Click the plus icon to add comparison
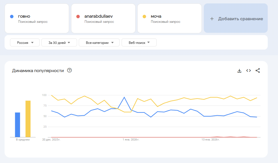This screenshot has width=278, height=163. pos(212,19)
